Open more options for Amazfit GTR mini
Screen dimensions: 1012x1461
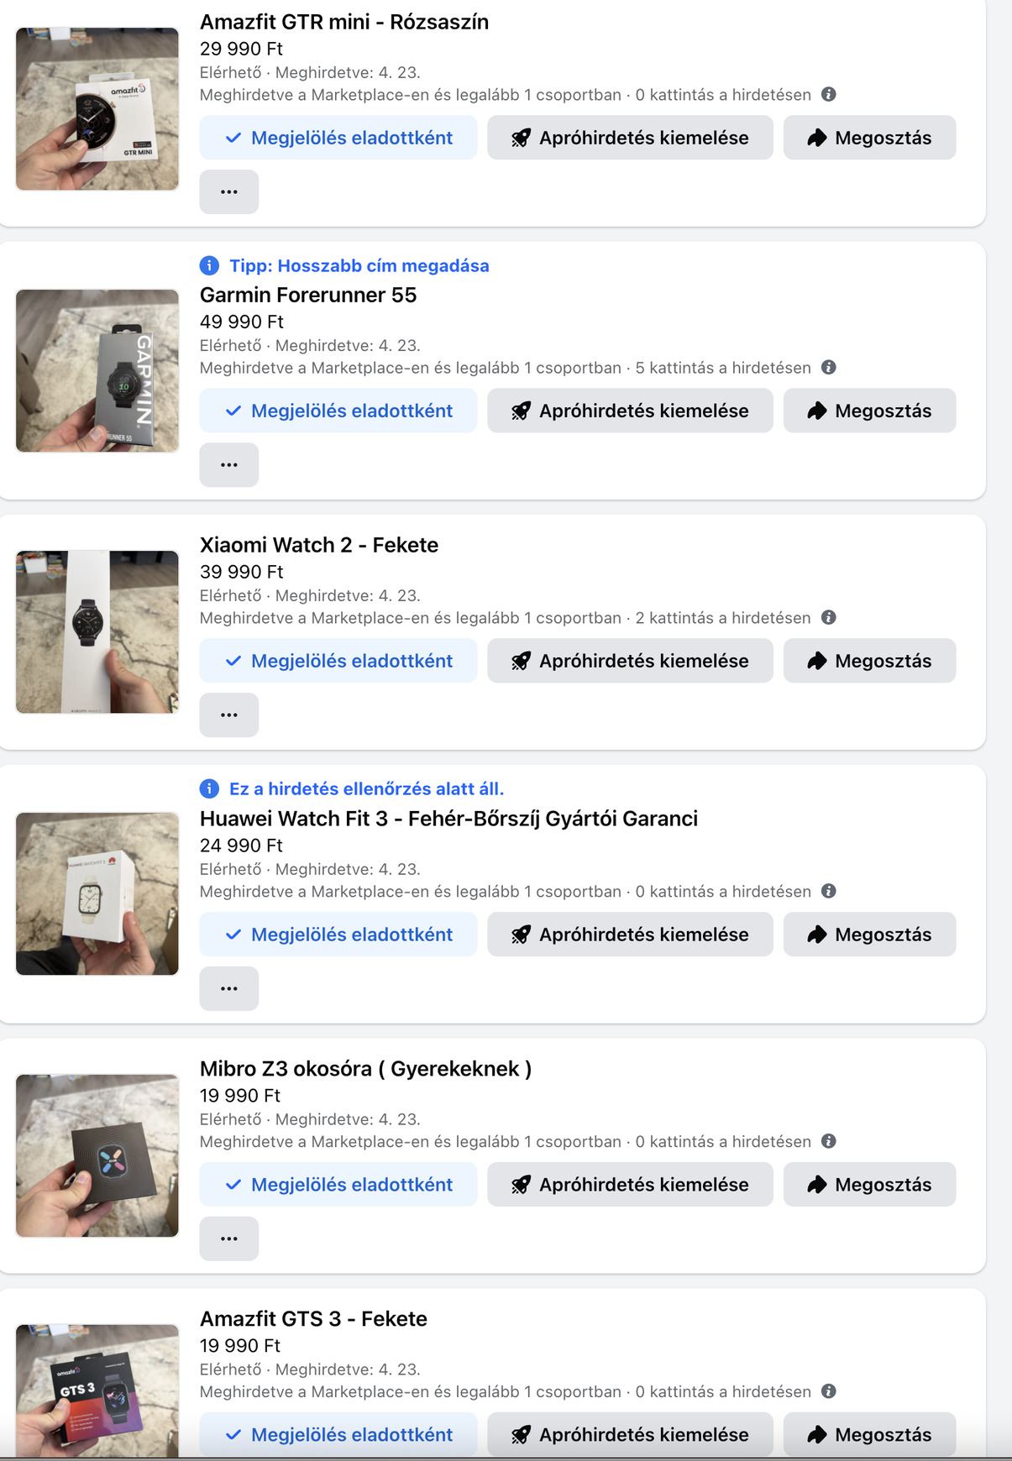(228, 192)
